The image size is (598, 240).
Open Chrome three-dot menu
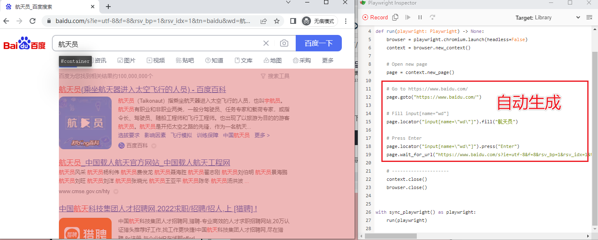346,21
